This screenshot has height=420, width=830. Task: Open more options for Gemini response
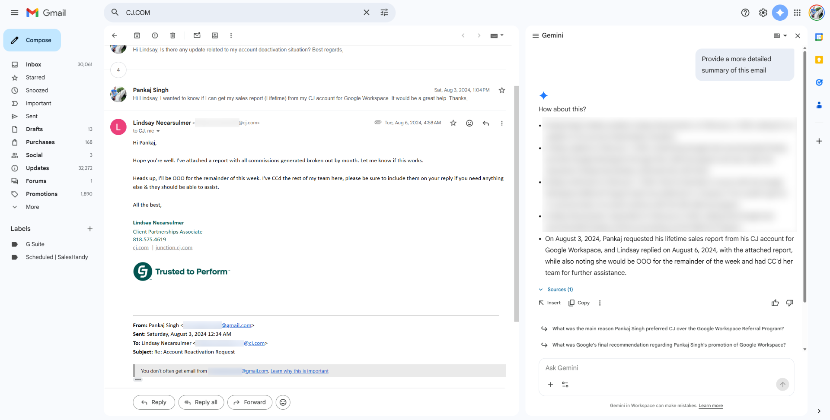point(600,303)
